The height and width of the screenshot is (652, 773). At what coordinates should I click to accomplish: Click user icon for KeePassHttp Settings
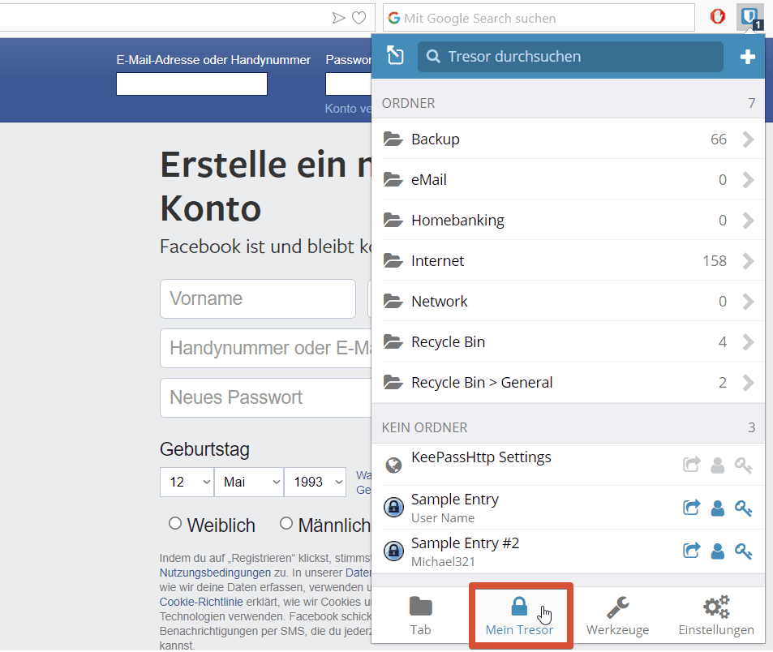[x=717, y=465]
